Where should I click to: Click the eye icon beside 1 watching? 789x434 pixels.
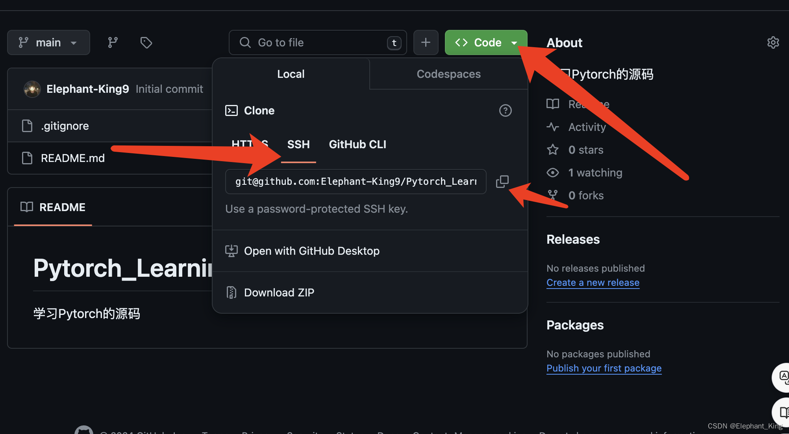(x=553, y=173)
